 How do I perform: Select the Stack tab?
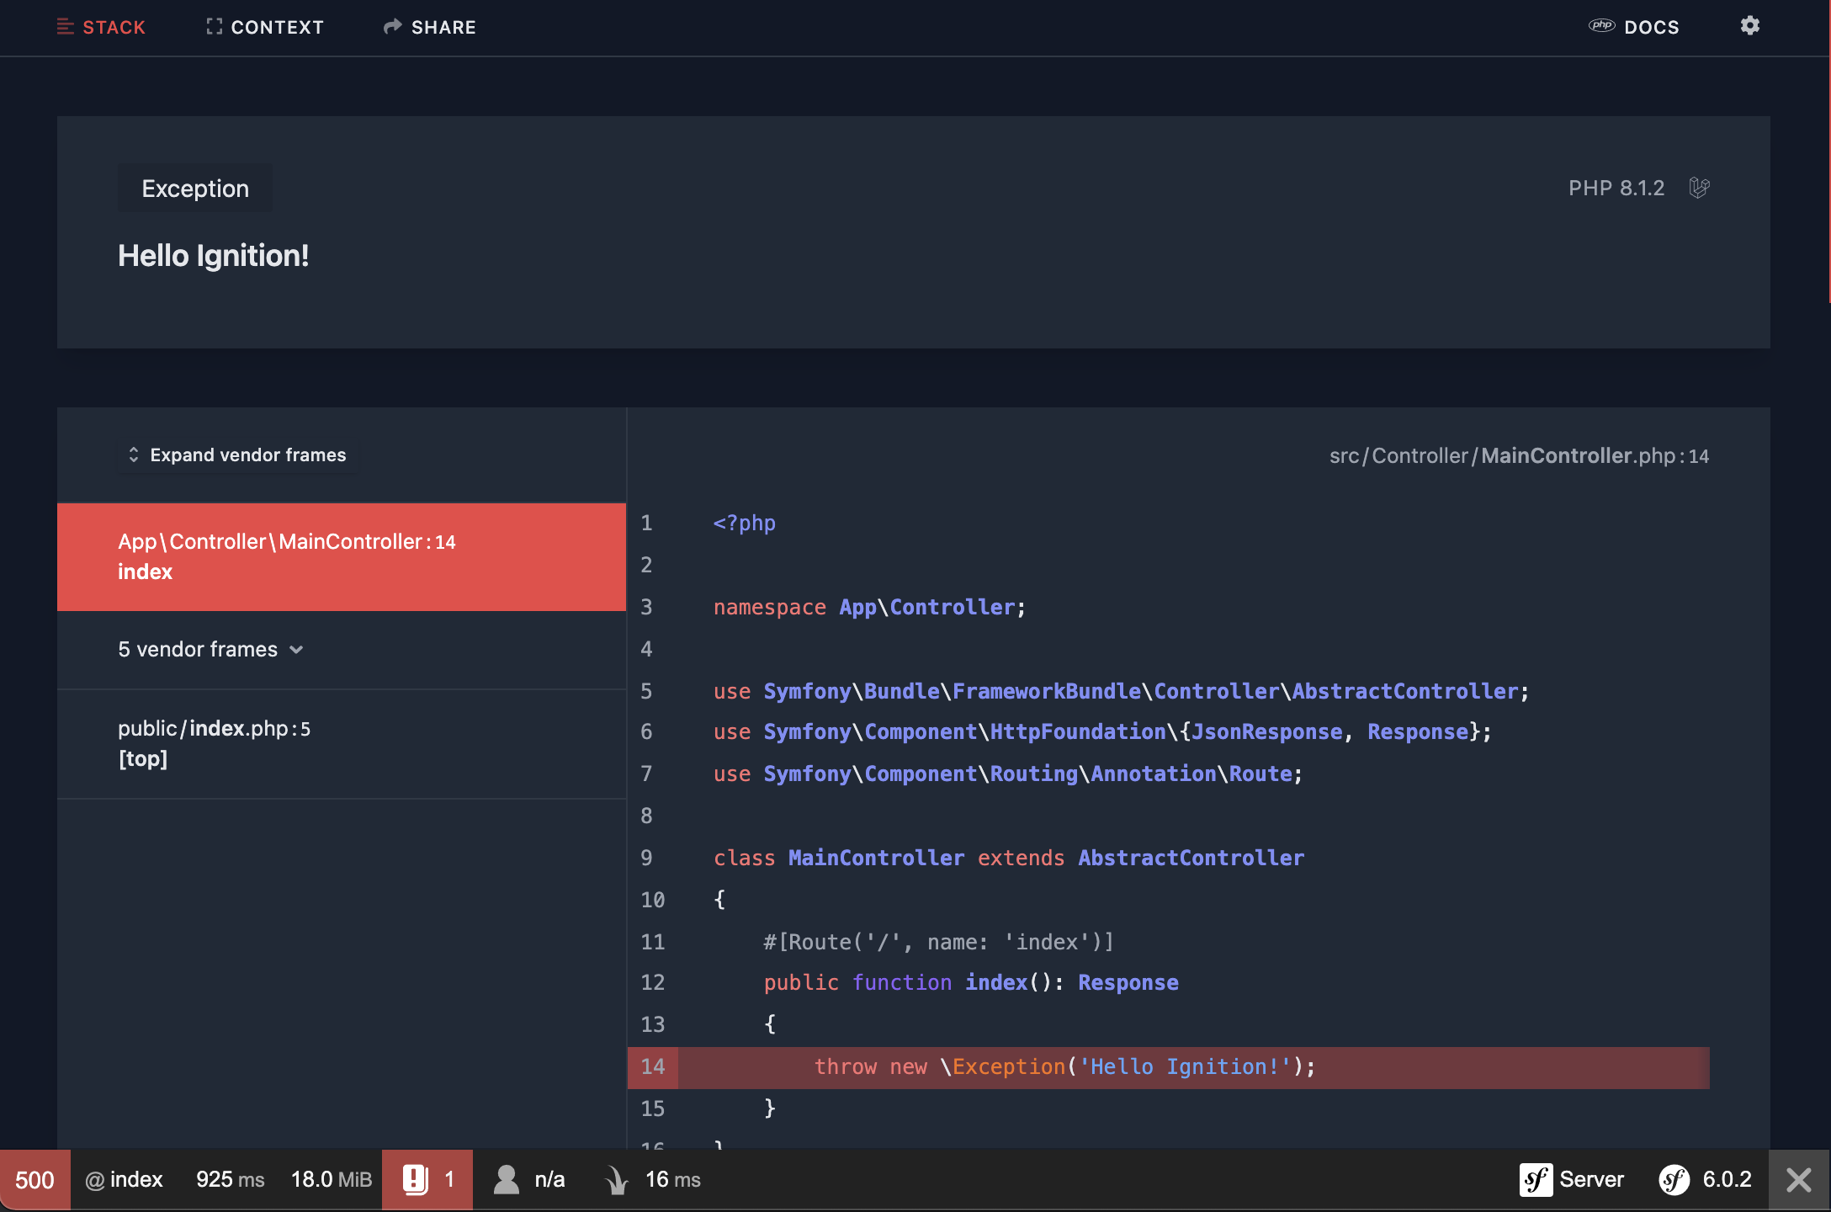click(x=102, y=27)
